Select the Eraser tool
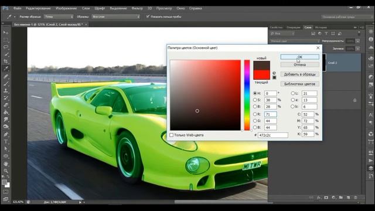Image resolution: width=375 pixels, height=211 pixels. [6, 105]
